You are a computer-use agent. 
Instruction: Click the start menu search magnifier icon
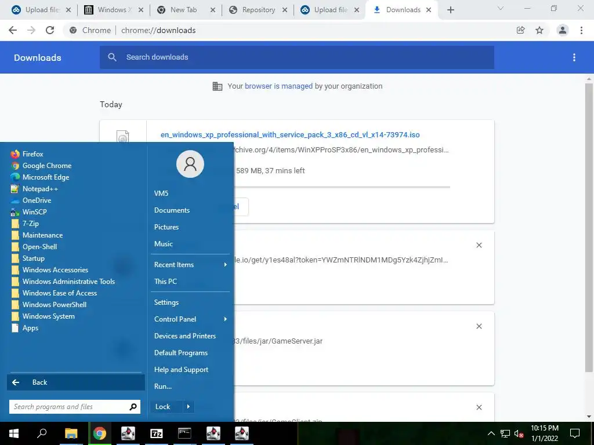133,407
